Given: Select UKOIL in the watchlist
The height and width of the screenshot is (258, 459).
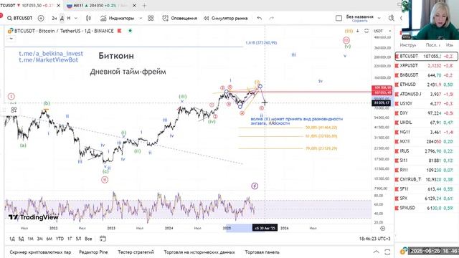Looking at the screenshot, I should (x=427, y=123).
